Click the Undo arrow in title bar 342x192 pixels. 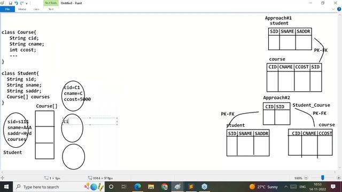[16, 3]
